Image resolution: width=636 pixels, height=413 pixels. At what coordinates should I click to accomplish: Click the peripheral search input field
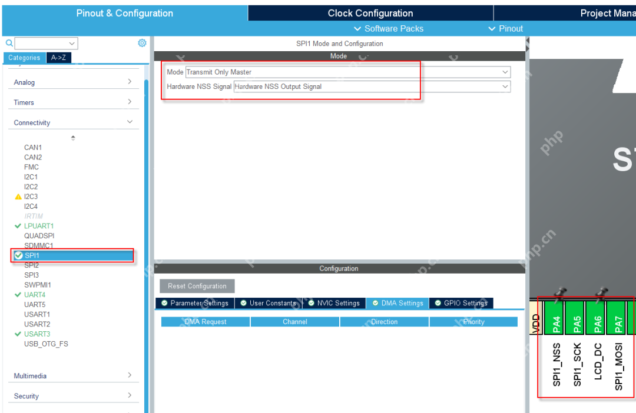[x=46, y=44]
